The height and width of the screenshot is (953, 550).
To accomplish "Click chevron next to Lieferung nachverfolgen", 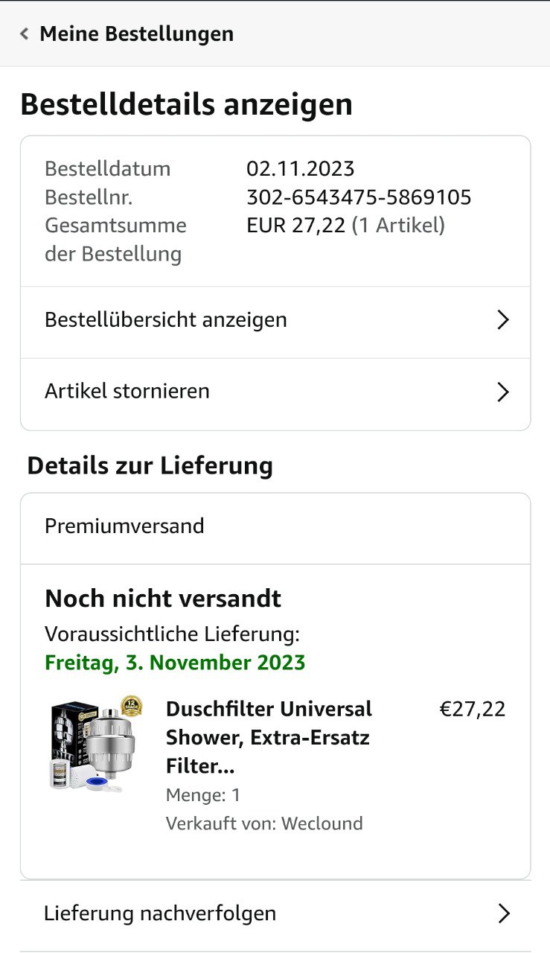I will (504, 914).
